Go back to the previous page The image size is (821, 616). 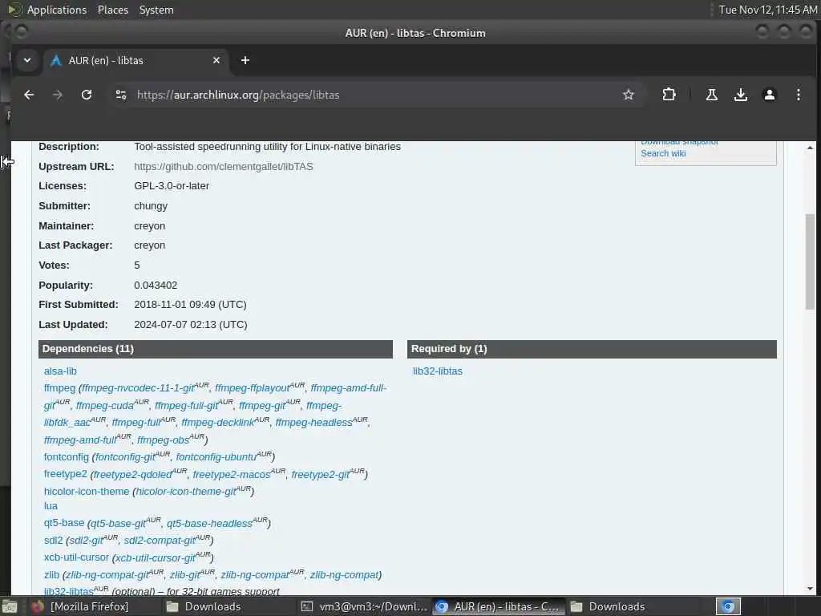29,95
